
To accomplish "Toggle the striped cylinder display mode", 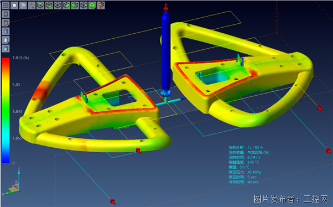I will pyautogui.click(x=6, y=49).
